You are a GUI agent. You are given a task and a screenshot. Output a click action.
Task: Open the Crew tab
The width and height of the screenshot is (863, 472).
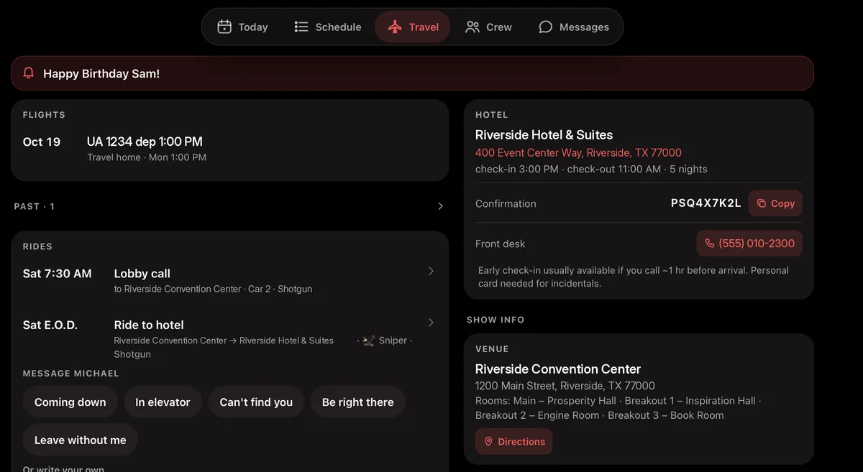point(488,27)
